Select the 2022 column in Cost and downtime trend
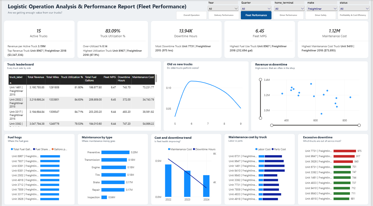This screenshot has height=206, width=373. tap(168, 180)
